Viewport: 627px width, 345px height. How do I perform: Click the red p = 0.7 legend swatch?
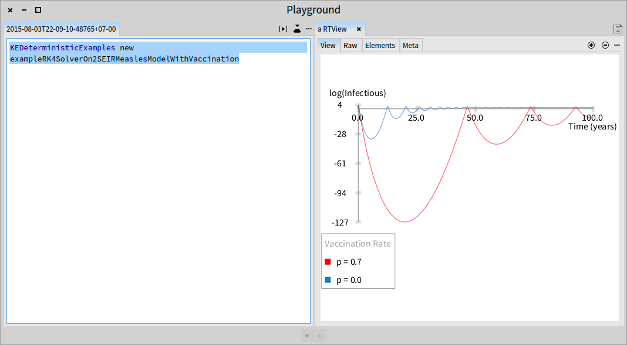pos(328,262)
